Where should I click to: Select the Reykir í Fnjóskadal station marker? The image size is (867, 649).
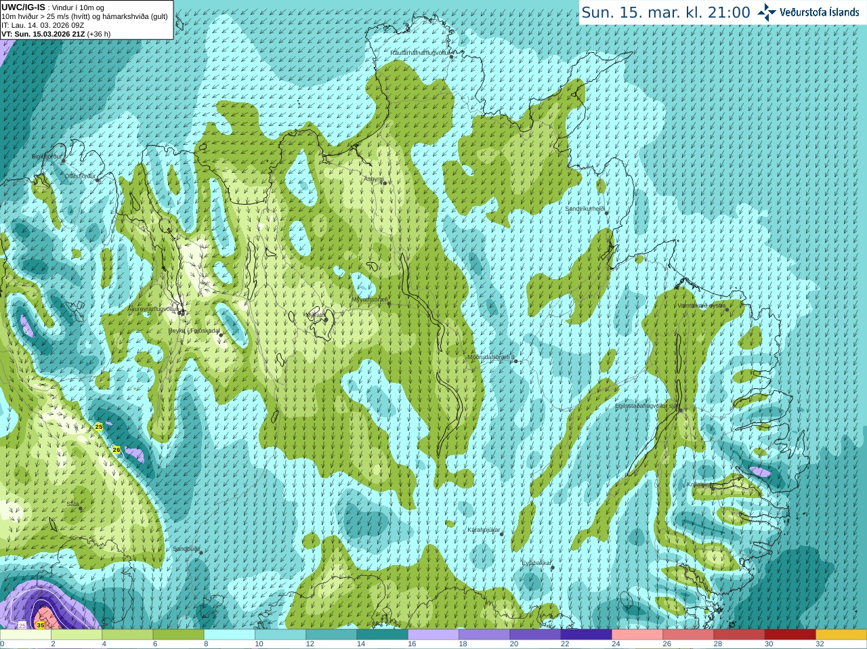point(221,335)
